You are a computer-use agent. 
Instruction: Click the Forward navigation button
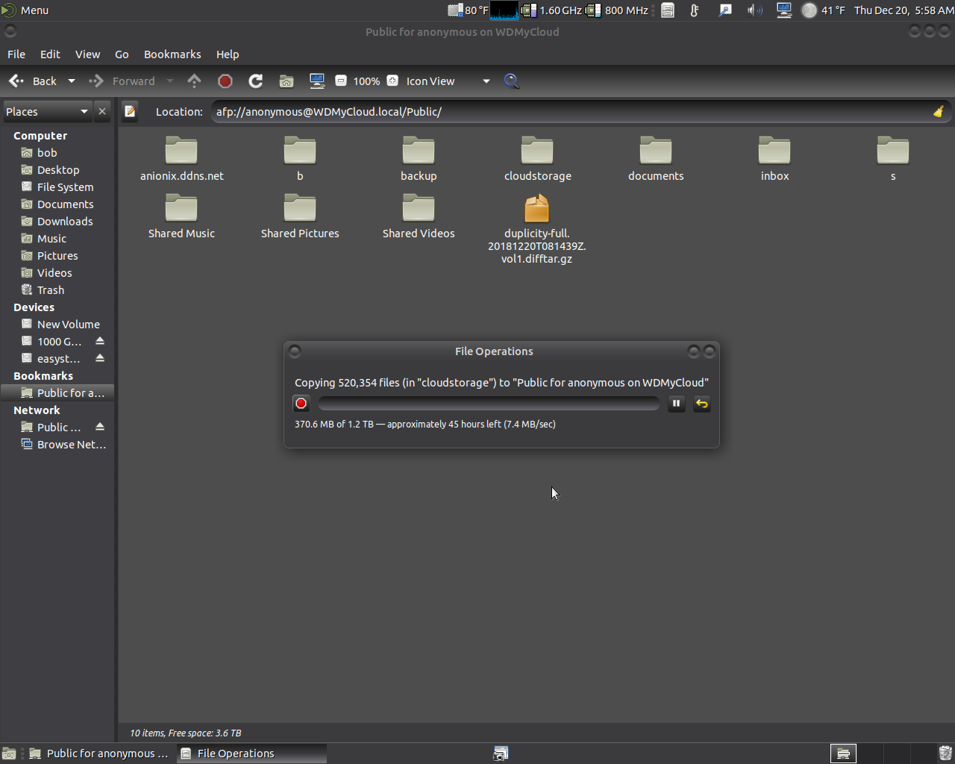[122, 81]
